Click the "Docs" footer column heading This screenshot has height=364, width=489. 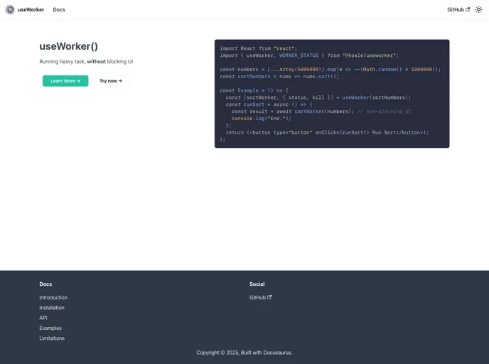(45, 284)
